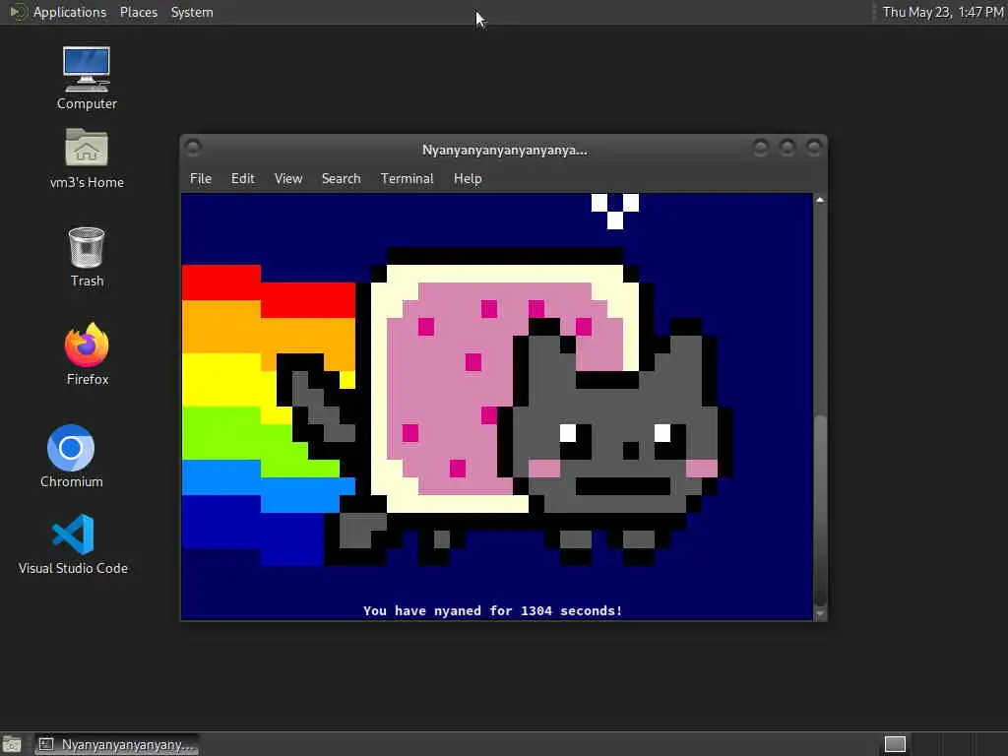Open the System menu in top panel

pyautogui.click(x=192, y=12)
